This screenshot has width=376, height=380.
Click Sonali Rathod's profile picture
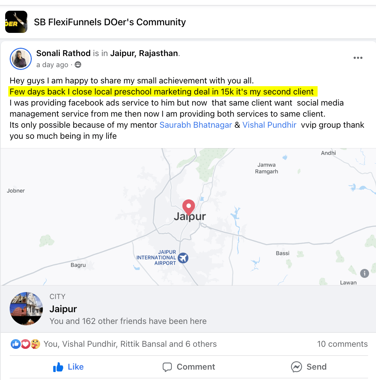21,59
